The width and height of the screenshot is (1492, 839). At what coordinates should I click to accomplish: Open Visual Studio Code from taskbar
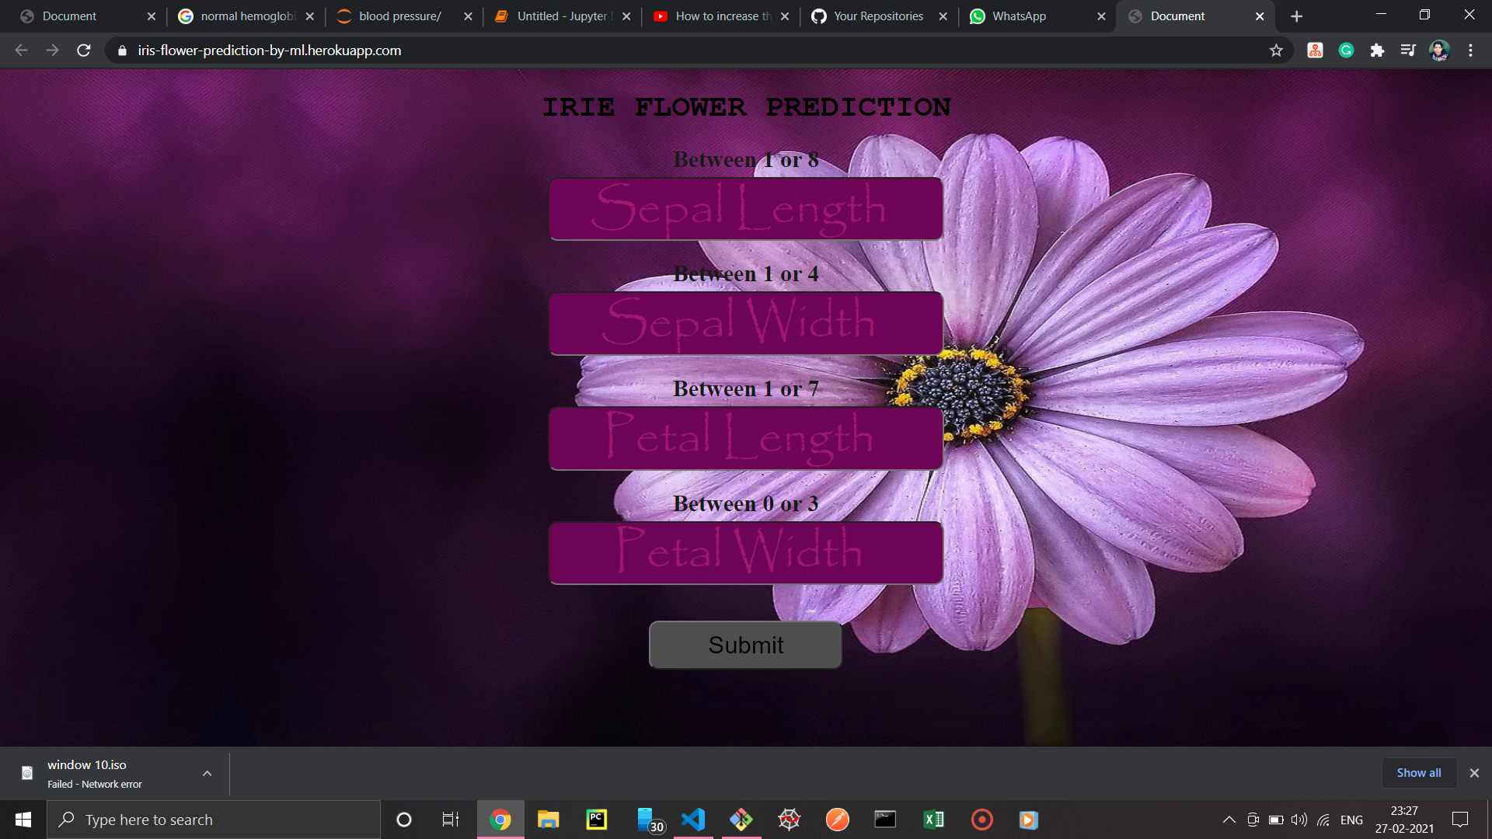[x=693, y=820]
